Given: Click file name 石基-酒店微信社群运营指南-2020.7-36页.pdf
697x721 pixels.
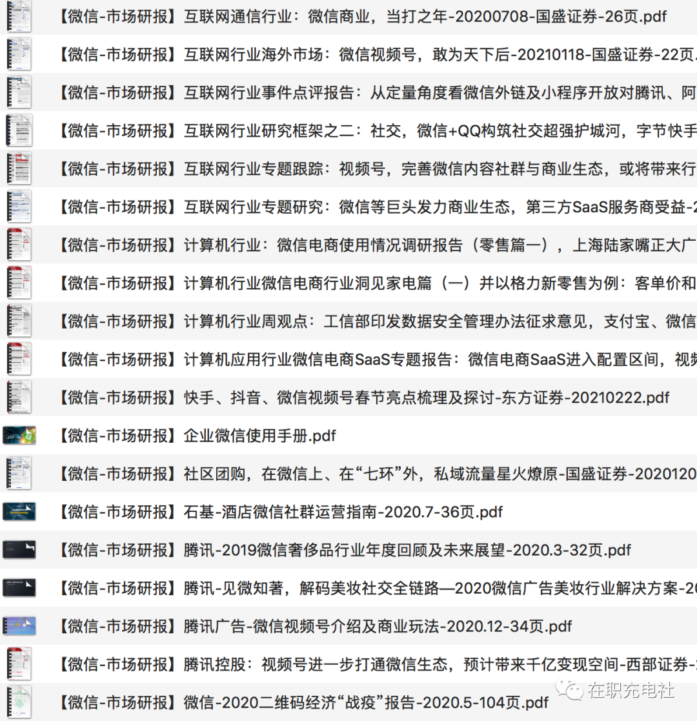Looking at the screenshot, I should (x=281, y=513).
